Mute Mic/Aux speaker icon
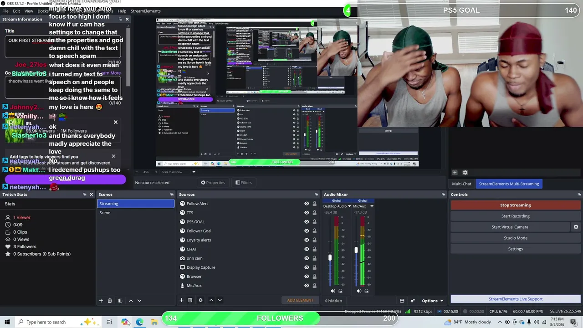The height and width of the screenshot is (328, 583). (x=359, y=291)
